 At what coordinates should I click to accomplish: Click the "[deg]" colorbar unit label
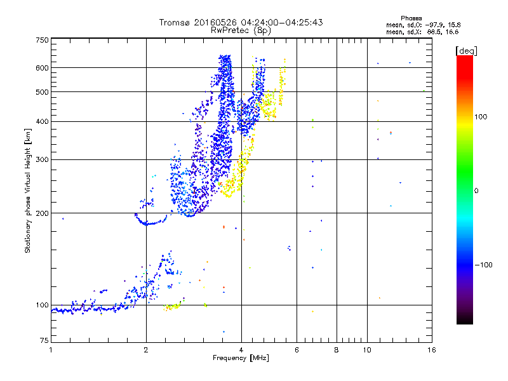[x=466, y=51]
